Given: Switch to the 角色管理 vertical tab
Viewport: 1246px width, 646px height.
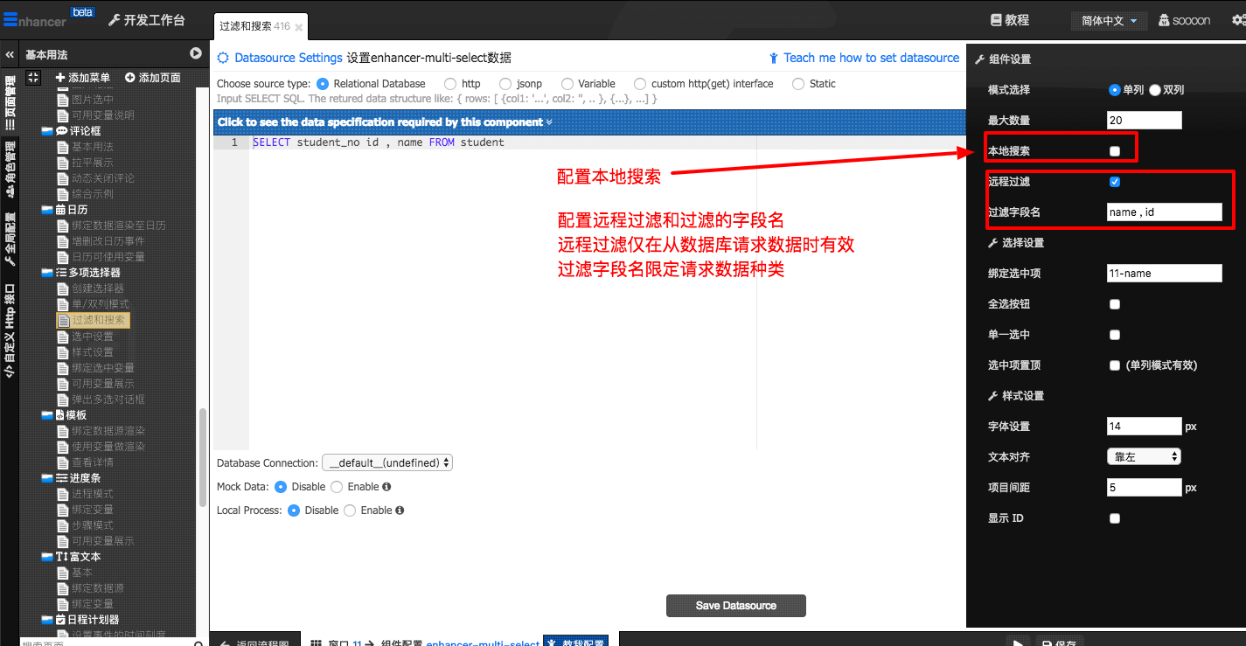Looking at the screenshot, I should (10, 167).
